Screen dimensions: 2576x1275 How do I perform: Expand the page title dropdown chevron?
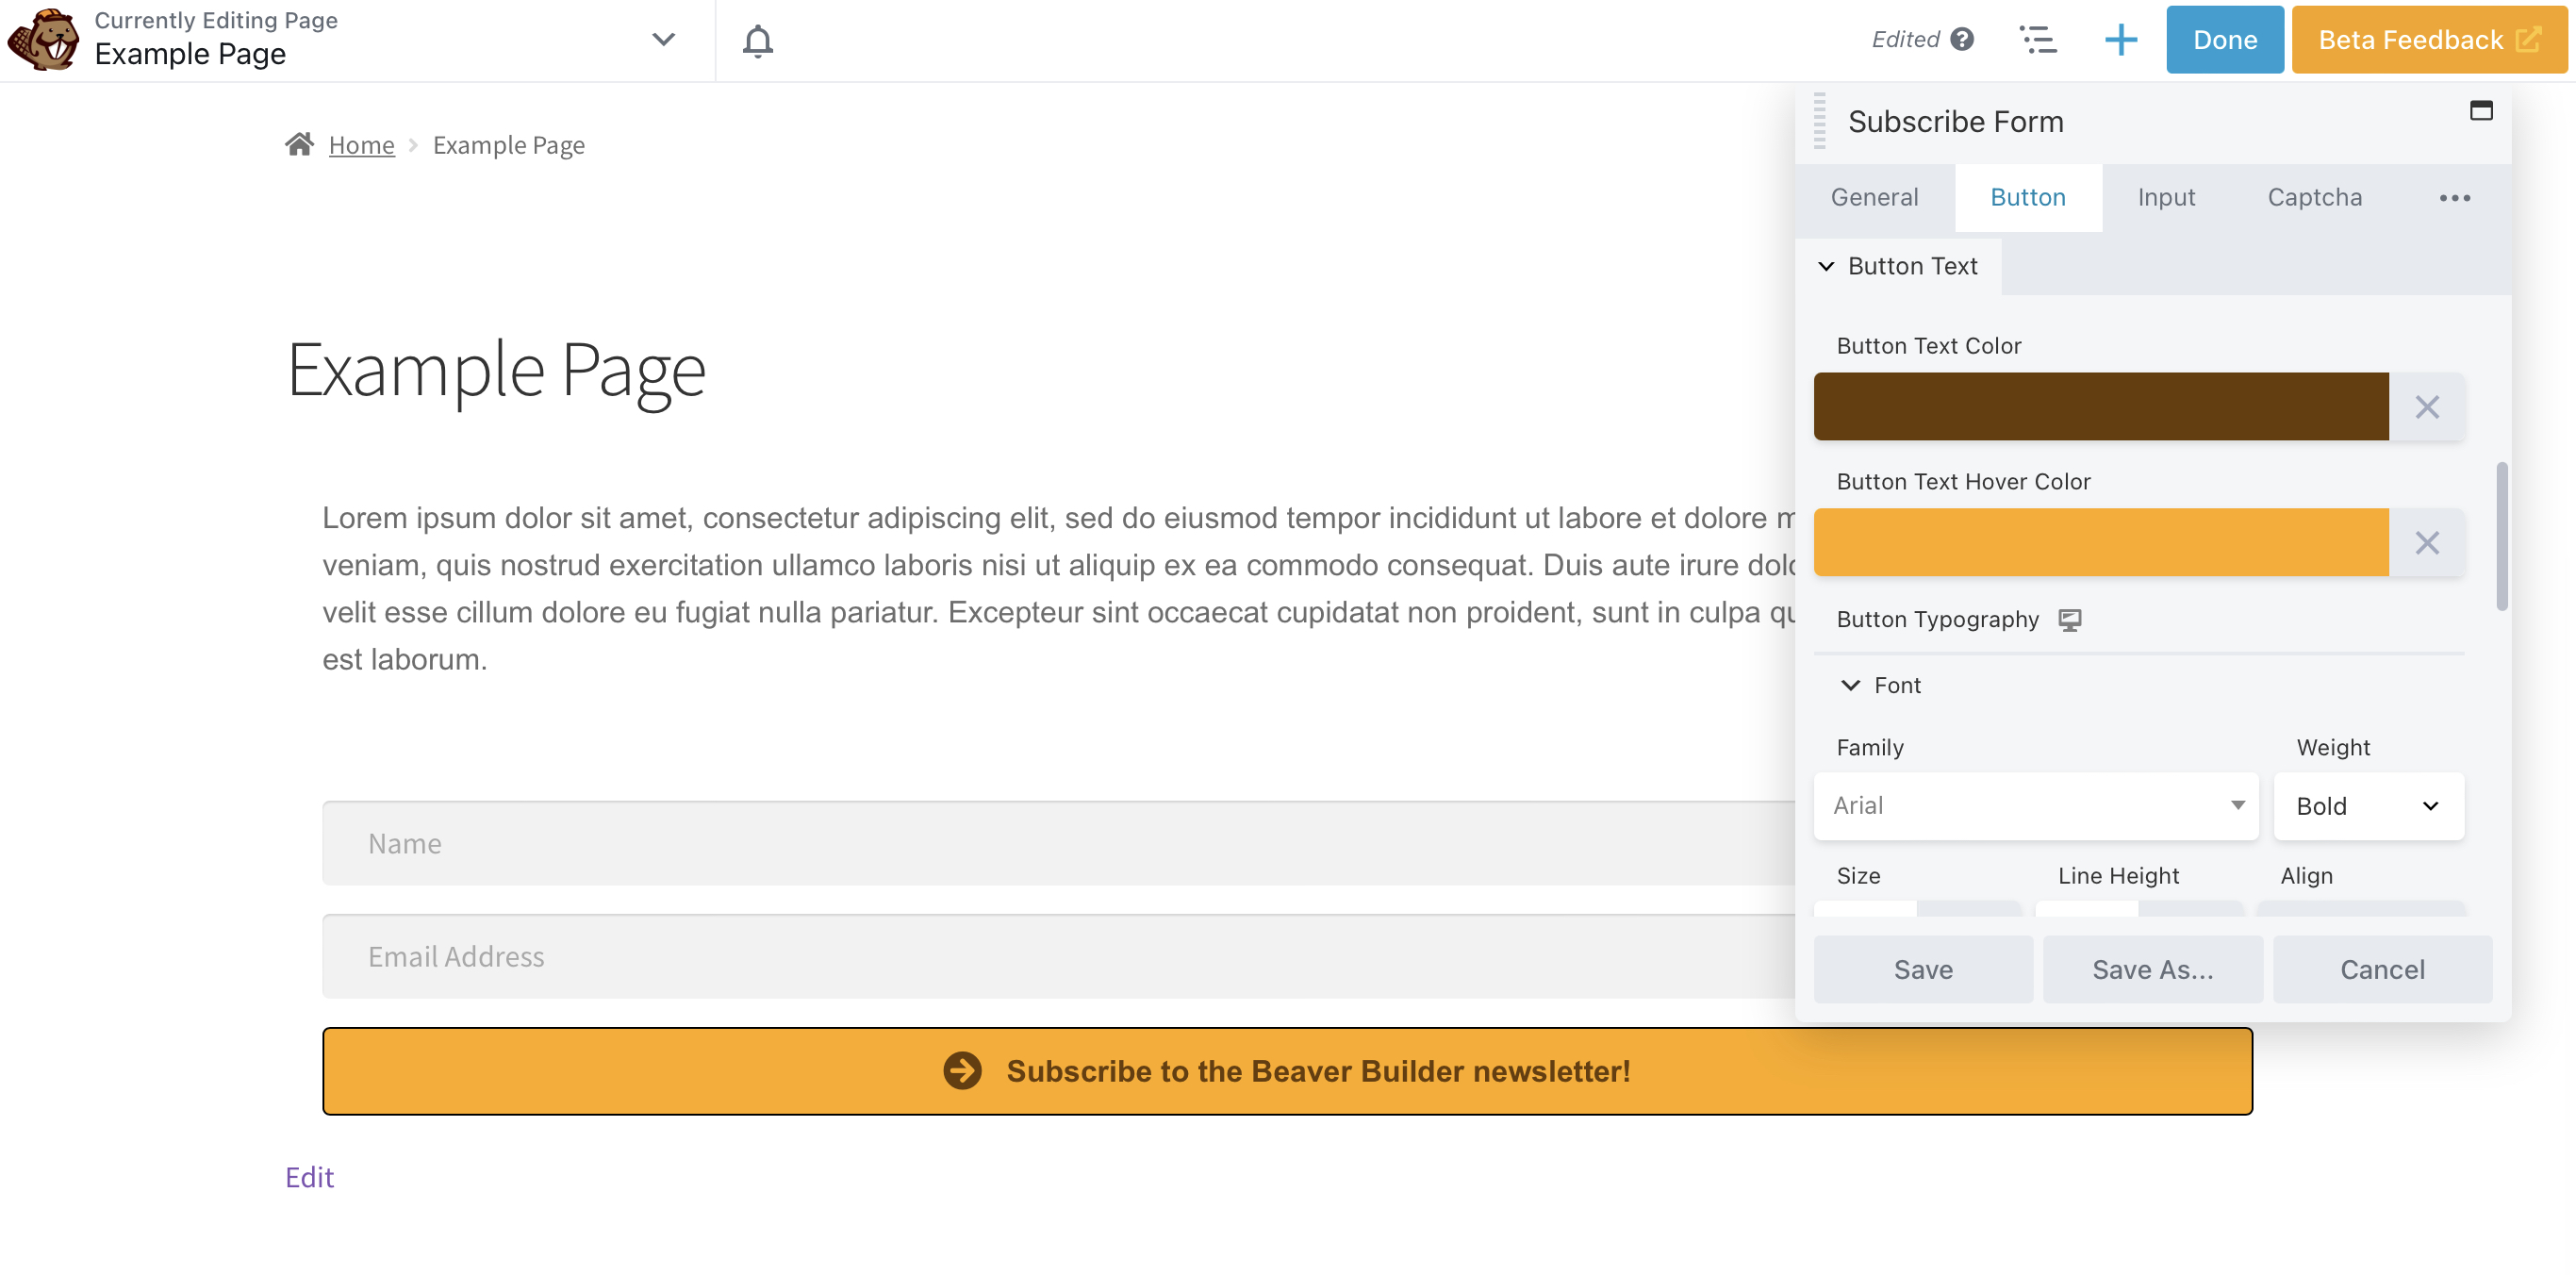click(663, 40)
